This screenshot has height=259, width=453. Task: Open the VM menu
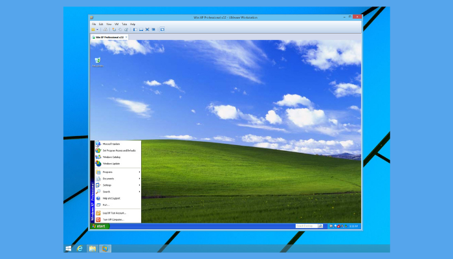pyautogui.click(x=116, y=25)
